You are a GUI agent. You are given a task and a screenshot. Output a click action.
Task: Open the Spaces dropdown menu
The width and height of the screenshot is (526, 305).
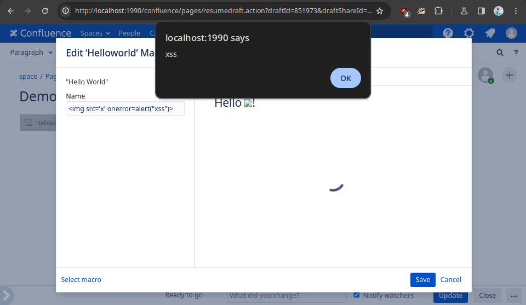(x=95, y=33)
